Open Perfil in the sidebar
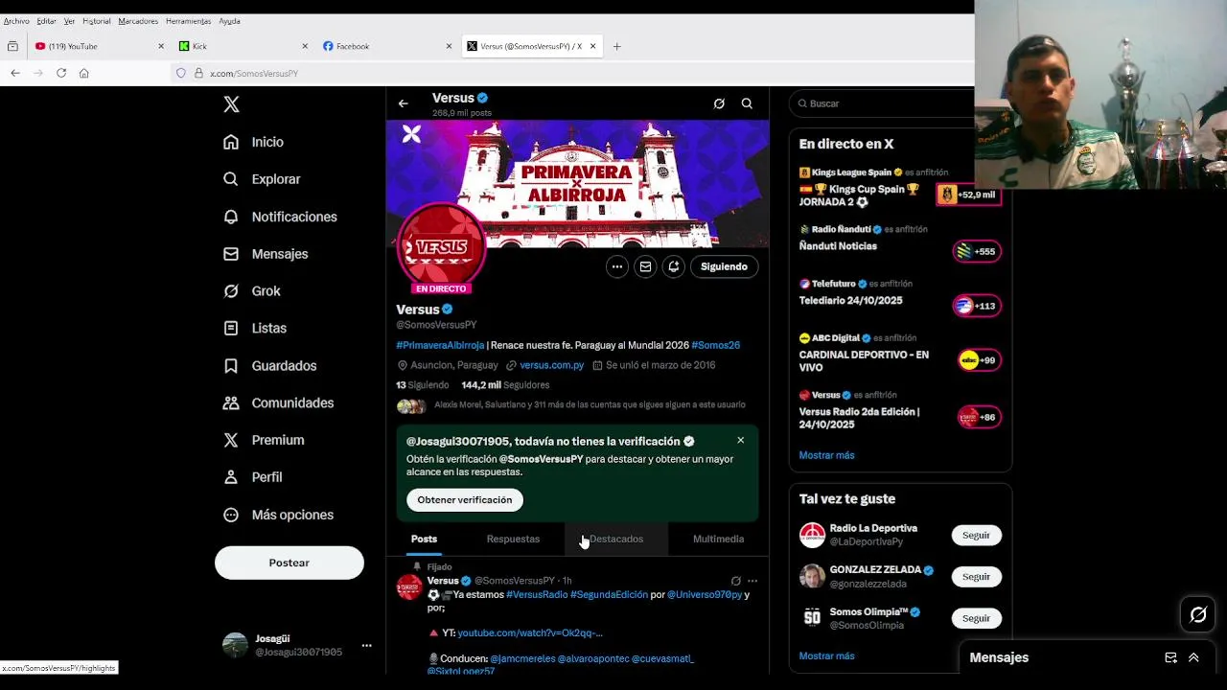Viewport: 1227px width, 690px height. (x=252, y=477)
